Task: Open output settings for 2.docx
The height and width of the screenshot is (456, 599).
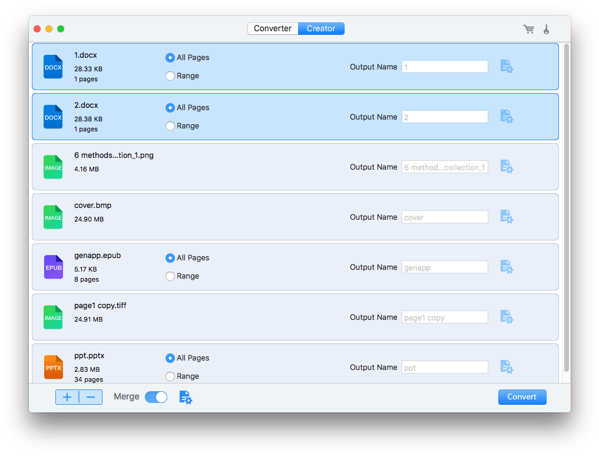Action: pyautogui.click(x=507, y=117)
